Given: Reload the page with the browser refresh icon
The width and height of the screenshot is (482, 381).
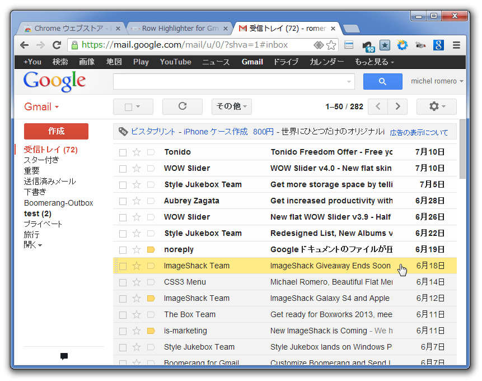Looking at the screenshot, I should tap(57, 45).
